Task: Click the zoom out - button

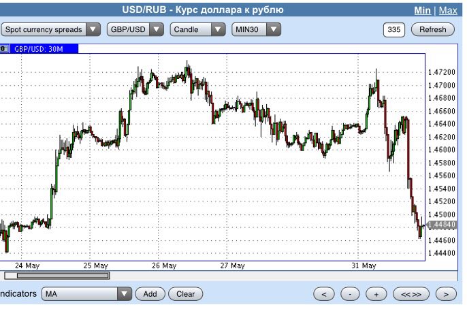Action: point(350,294)
